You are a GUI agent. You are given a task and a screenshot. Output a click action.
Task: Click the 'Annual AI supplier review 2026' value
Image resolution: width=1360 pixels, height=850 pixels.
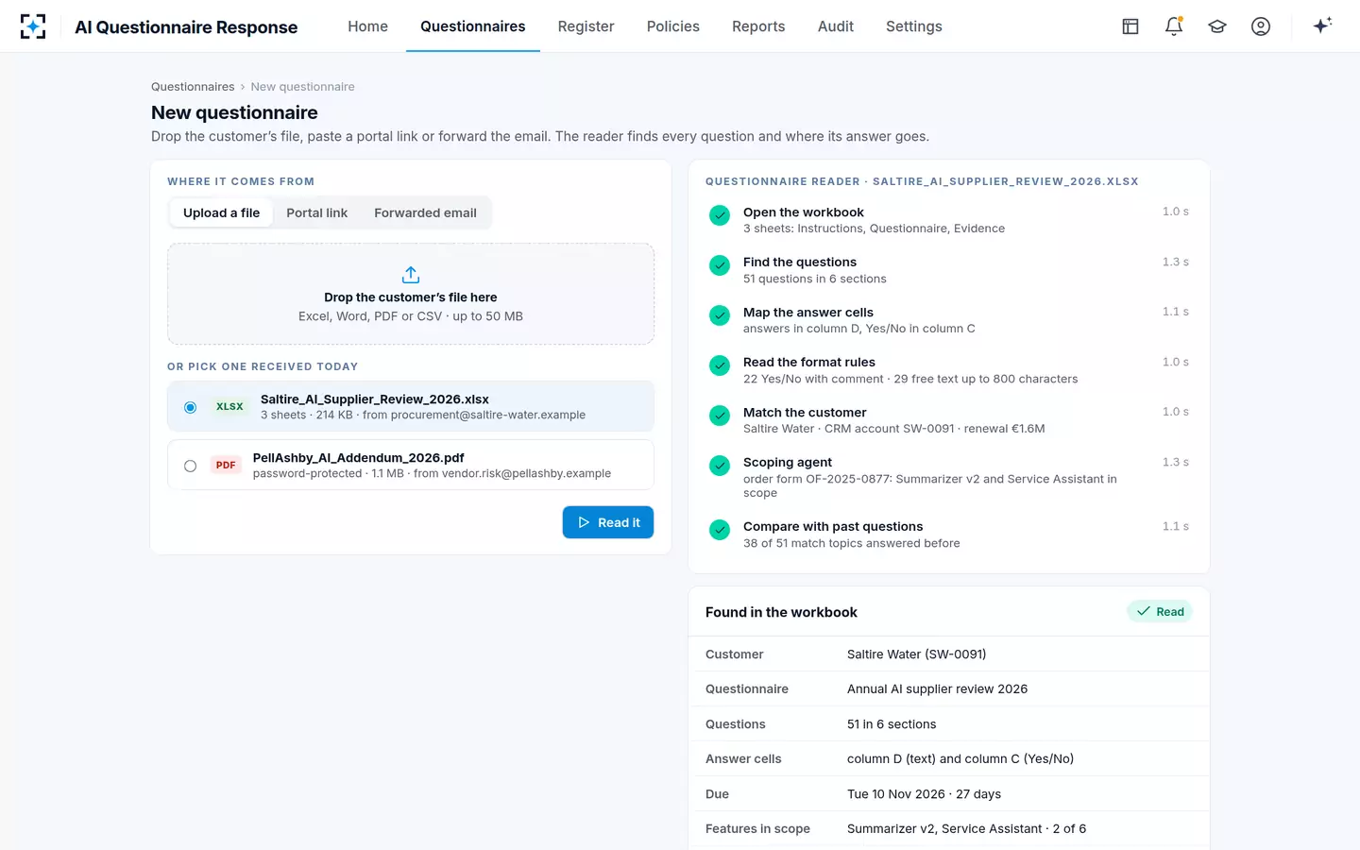pos(937,689)
